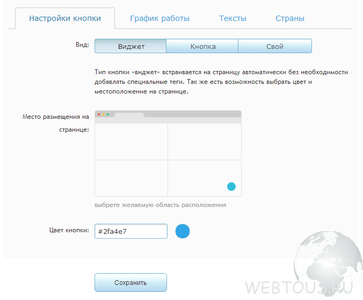Select the Свой view option
The width and height of the screenshot is (363, 300).
275,46
